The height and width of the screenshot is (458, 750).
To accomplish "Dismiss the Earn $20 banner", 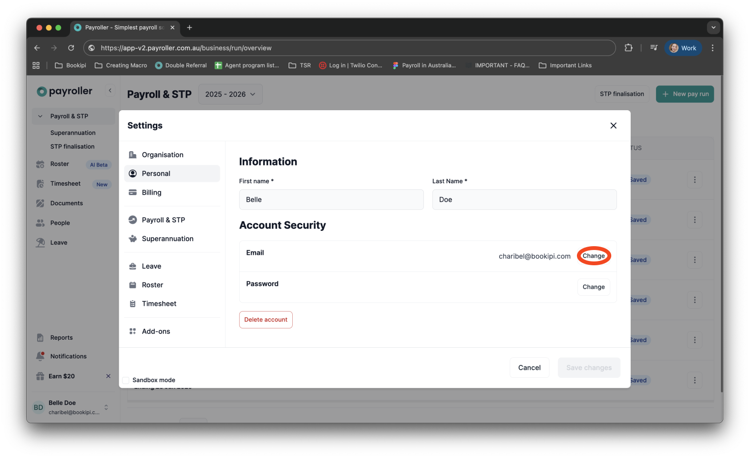I will (x=108, y=376).
